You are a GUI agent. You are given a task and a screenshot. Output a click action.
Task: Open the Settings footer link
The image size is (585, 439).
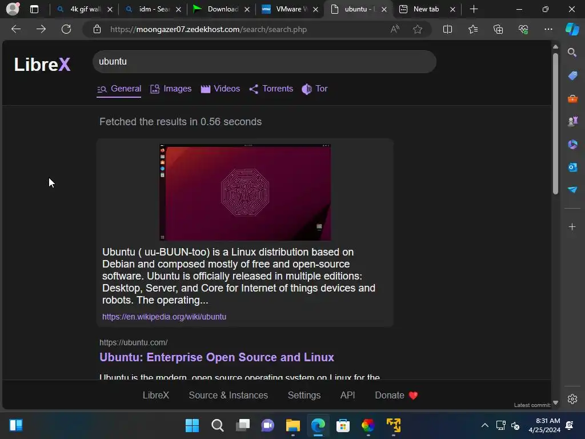304,396
